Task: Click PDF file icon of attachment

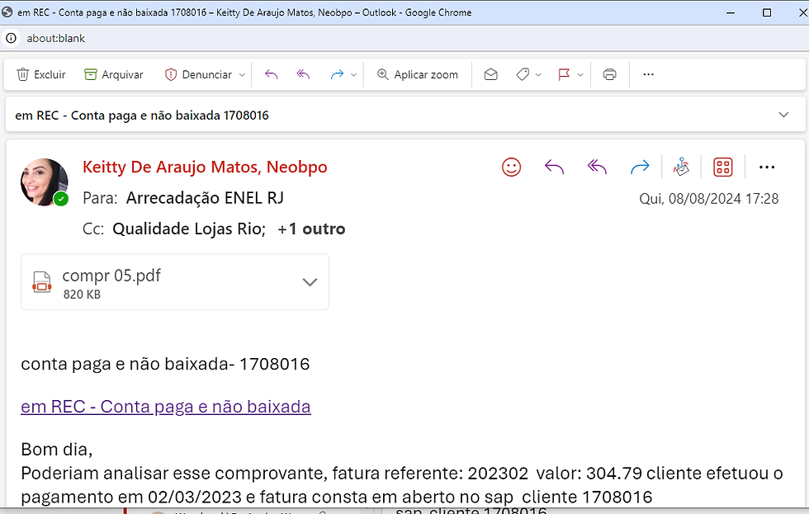Action: pos(42,282)
